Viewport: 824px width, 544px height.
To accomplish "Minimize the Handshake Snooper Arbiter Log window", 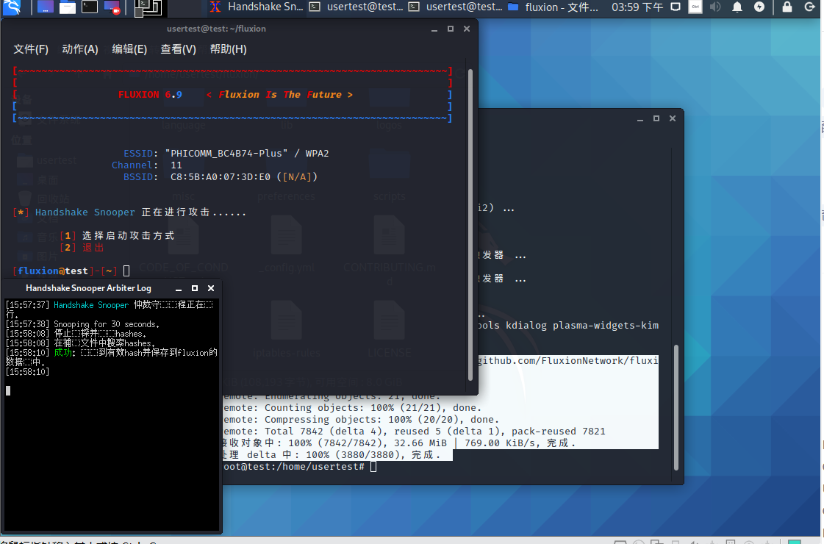I will 179,289.
